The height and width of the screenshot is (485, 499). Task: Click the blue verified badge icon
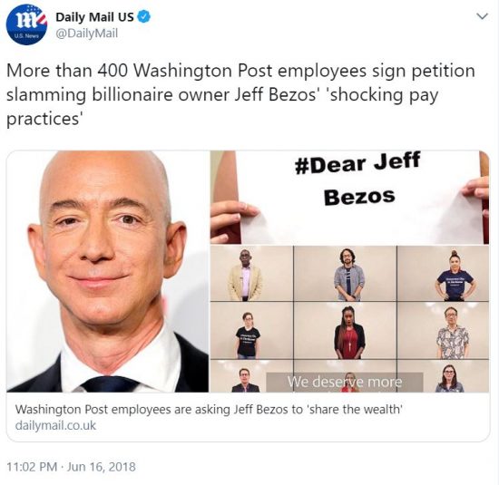point(144,17)
